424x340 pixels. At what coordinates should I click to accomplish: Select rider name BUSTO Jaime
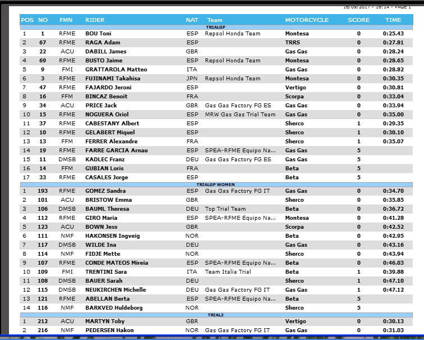click(104, 60)
